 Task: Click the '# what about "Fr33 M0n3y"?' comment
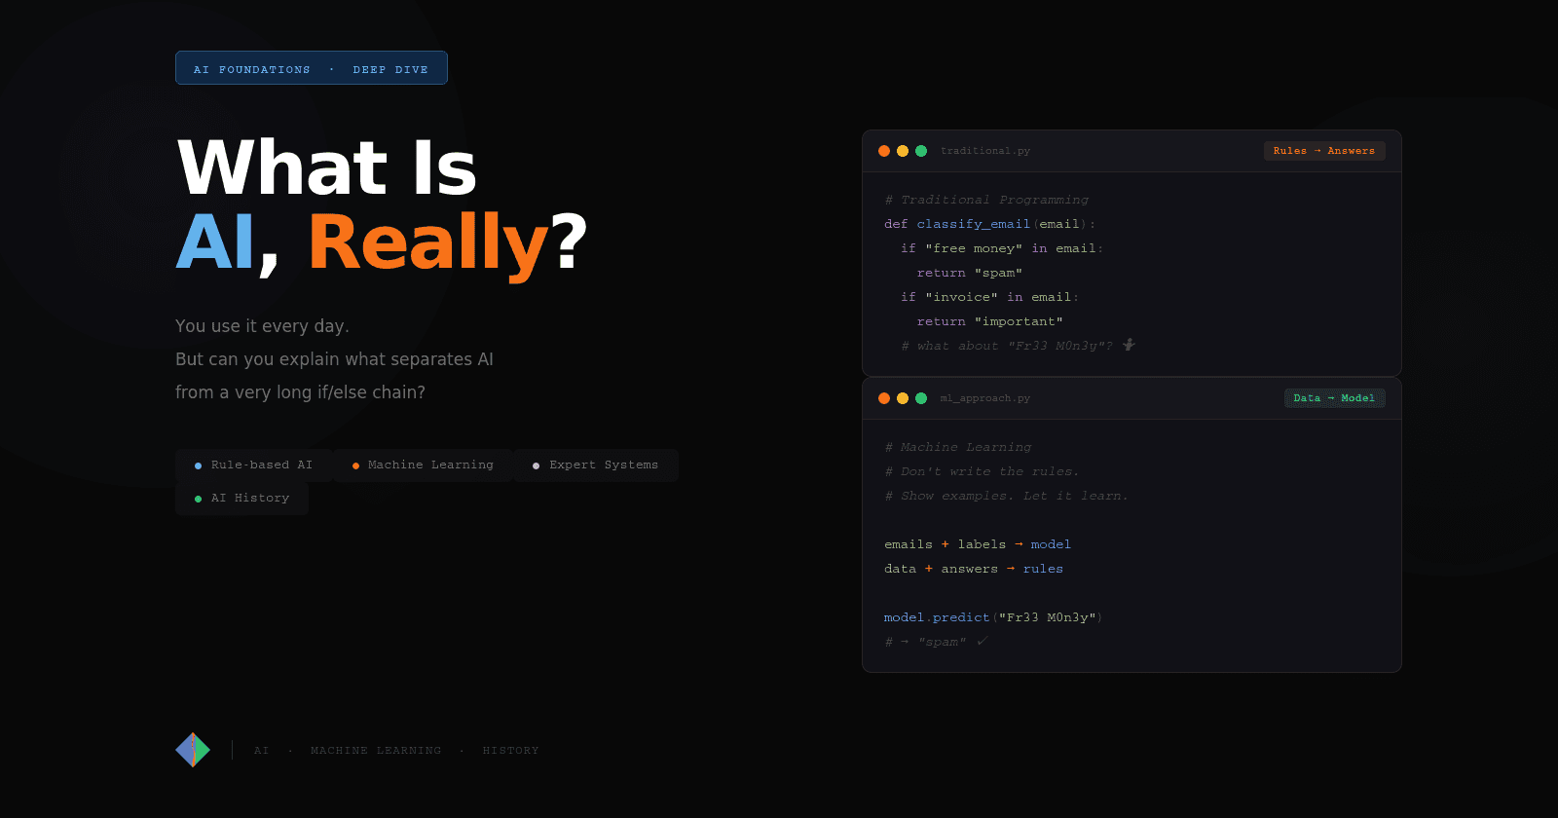click(1018, 346)
